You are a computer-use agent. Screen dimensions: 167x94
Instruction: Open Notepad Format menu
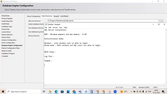(55, 27)
